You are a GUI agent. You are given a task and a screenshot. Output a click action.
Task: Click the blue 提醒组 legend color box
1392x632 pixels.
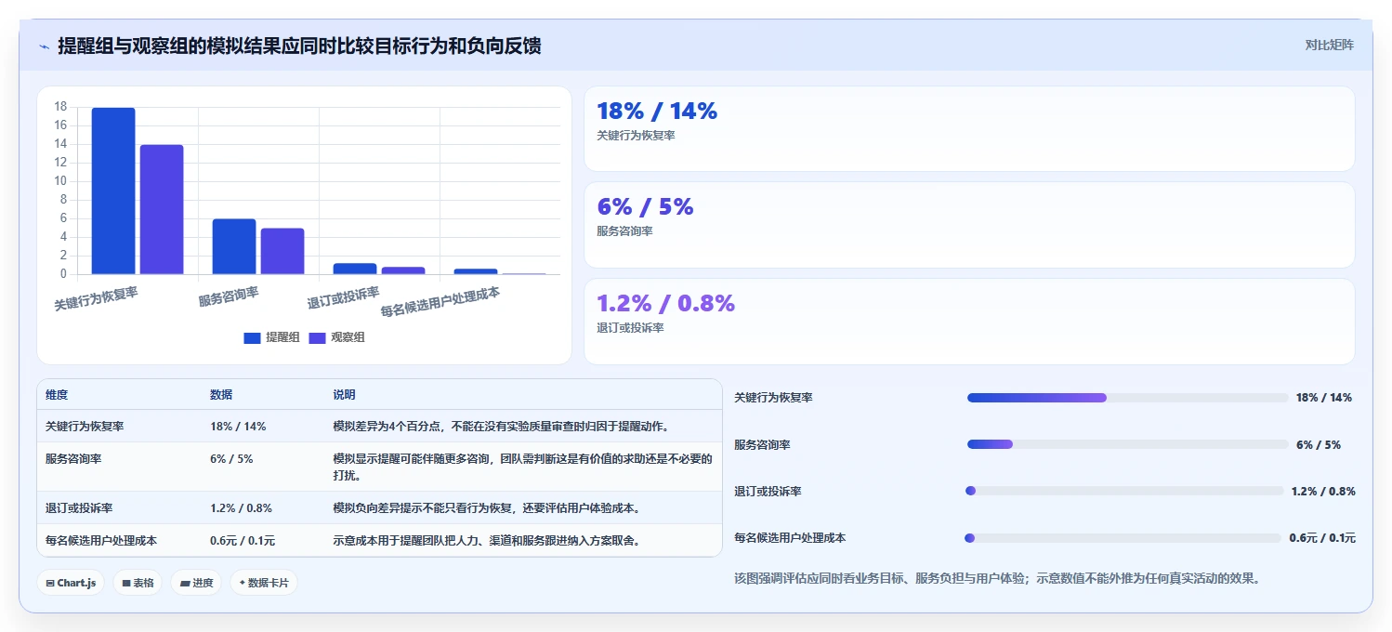click(253, 337)
